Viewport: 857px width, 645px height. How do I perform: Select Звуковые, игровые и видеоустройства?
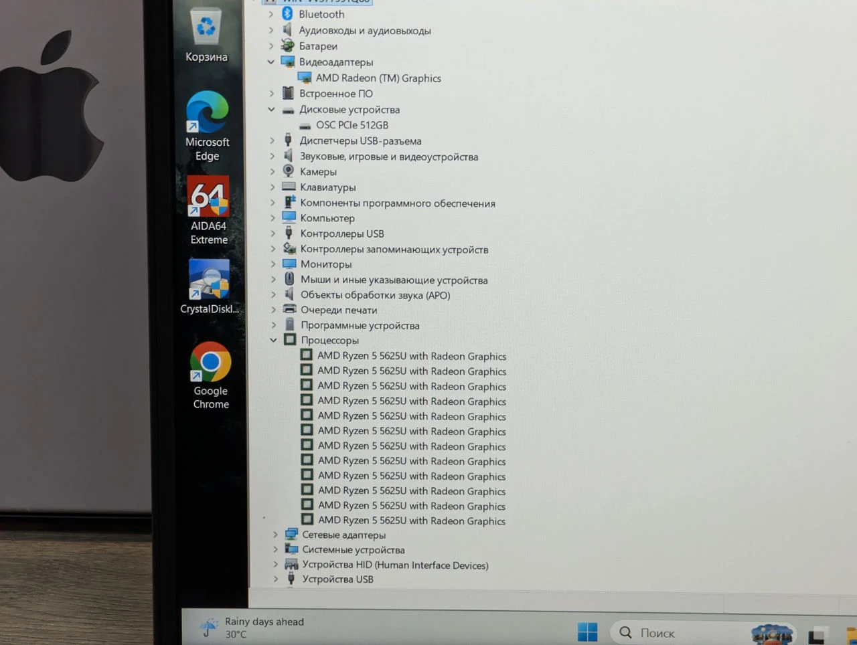click(389, 157)
